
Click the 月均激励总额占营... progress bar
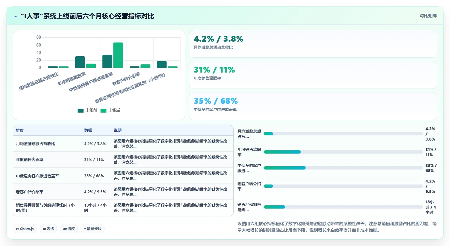click(343, 134)
